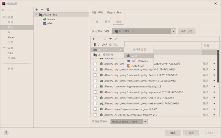
Task: Open the help question mark icon
Action: (6, 133)
